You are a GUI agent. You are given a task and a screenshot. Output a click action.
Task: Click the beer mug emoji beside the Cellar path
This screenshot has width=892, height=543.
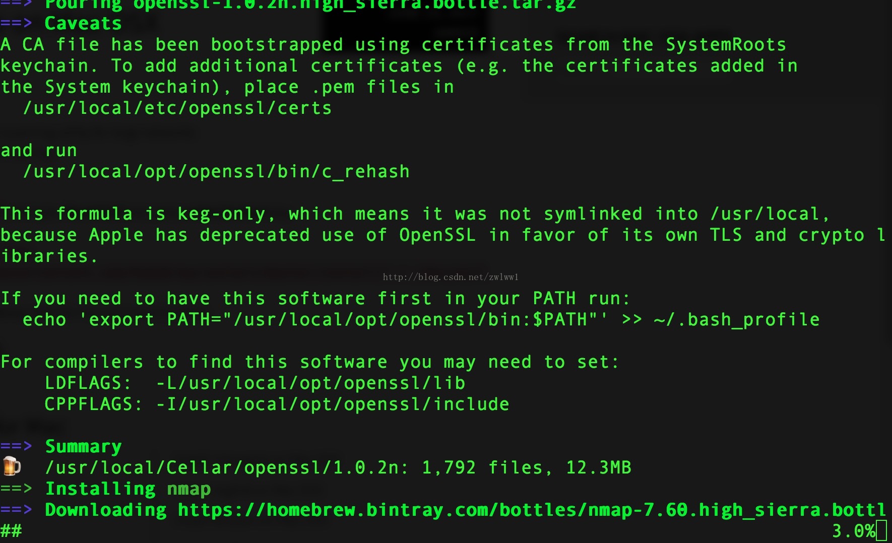11,466
